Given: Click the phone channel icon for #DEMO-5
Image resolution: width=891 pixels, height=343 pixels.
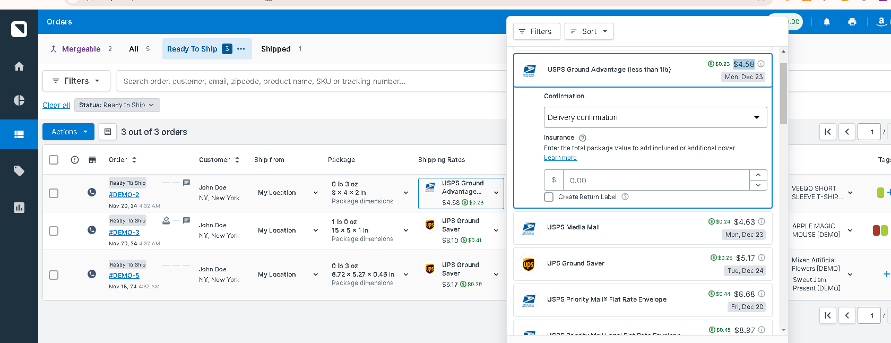Looking at the screenshot, I should (x=92, y=274).
